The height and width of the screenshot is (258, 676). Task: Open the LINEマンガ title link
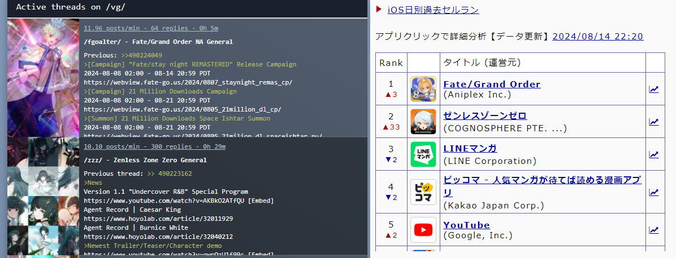pos(470,149)
